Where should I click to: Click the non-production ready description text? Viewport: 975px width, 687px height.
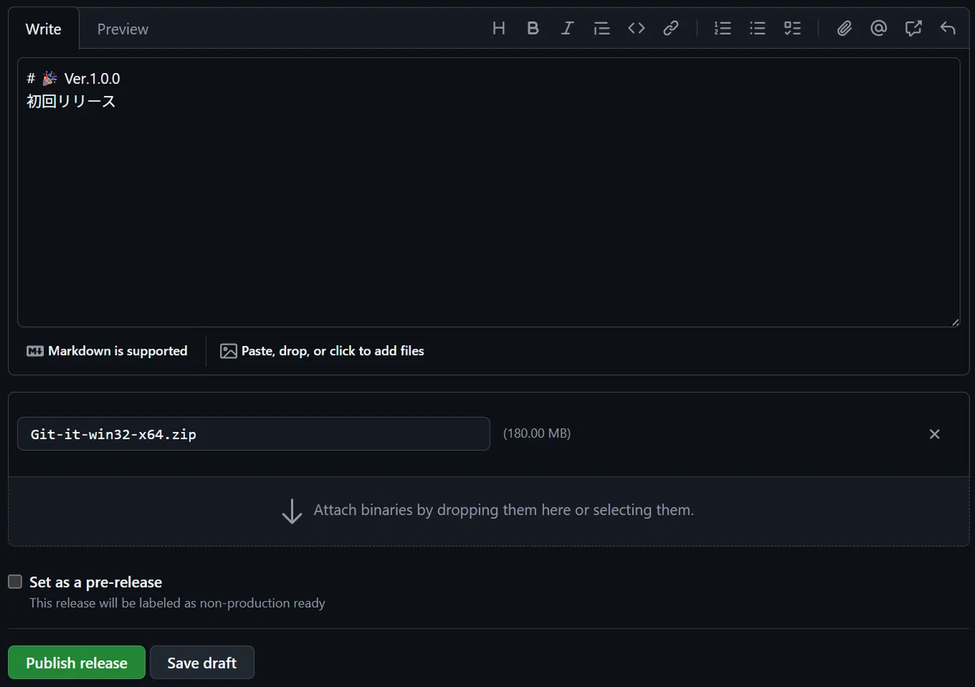[177, 603]
